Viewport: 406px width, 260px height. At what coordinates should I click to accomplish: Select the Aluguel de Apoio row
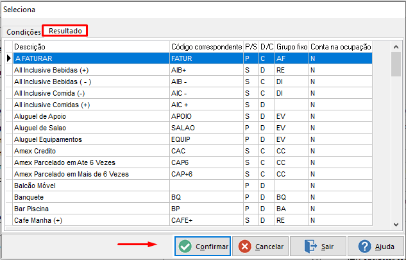(192, 116)
